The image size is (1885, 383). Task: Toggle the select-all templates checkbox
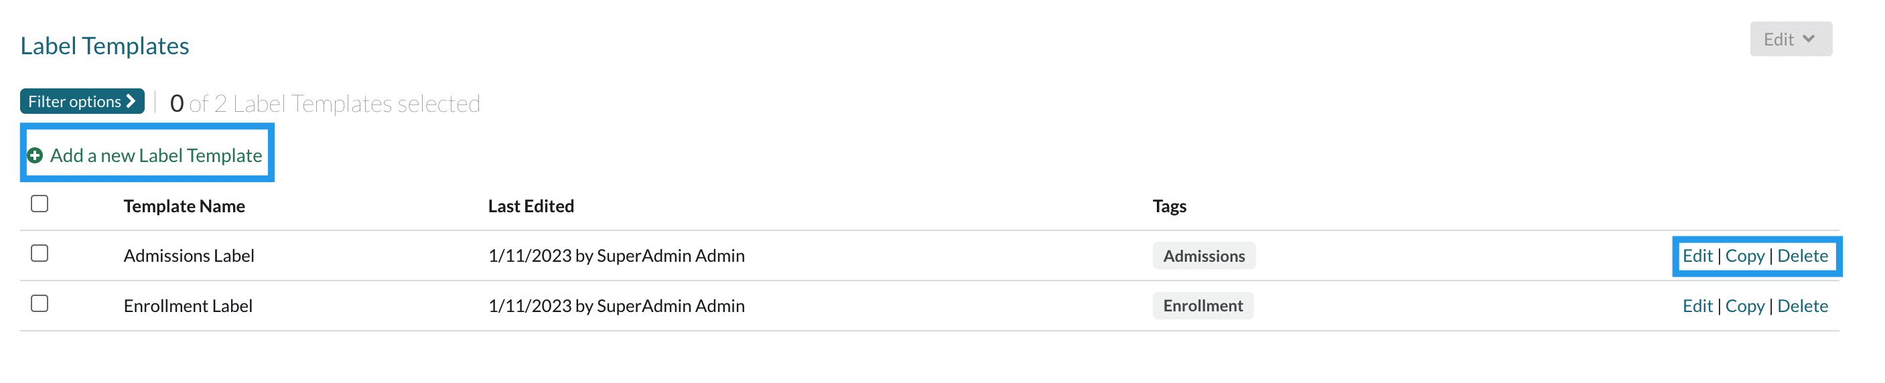tap(40, 204)
